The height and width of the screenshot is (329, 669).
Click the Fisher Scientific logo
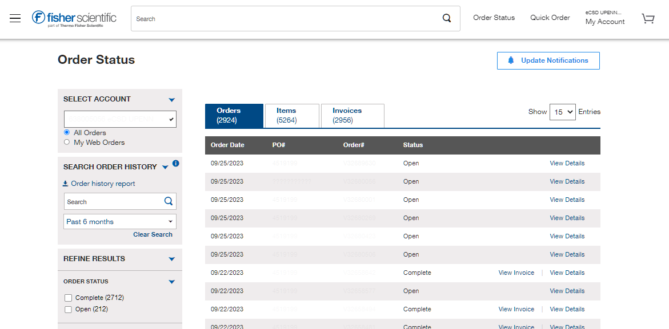coord(74,18)
